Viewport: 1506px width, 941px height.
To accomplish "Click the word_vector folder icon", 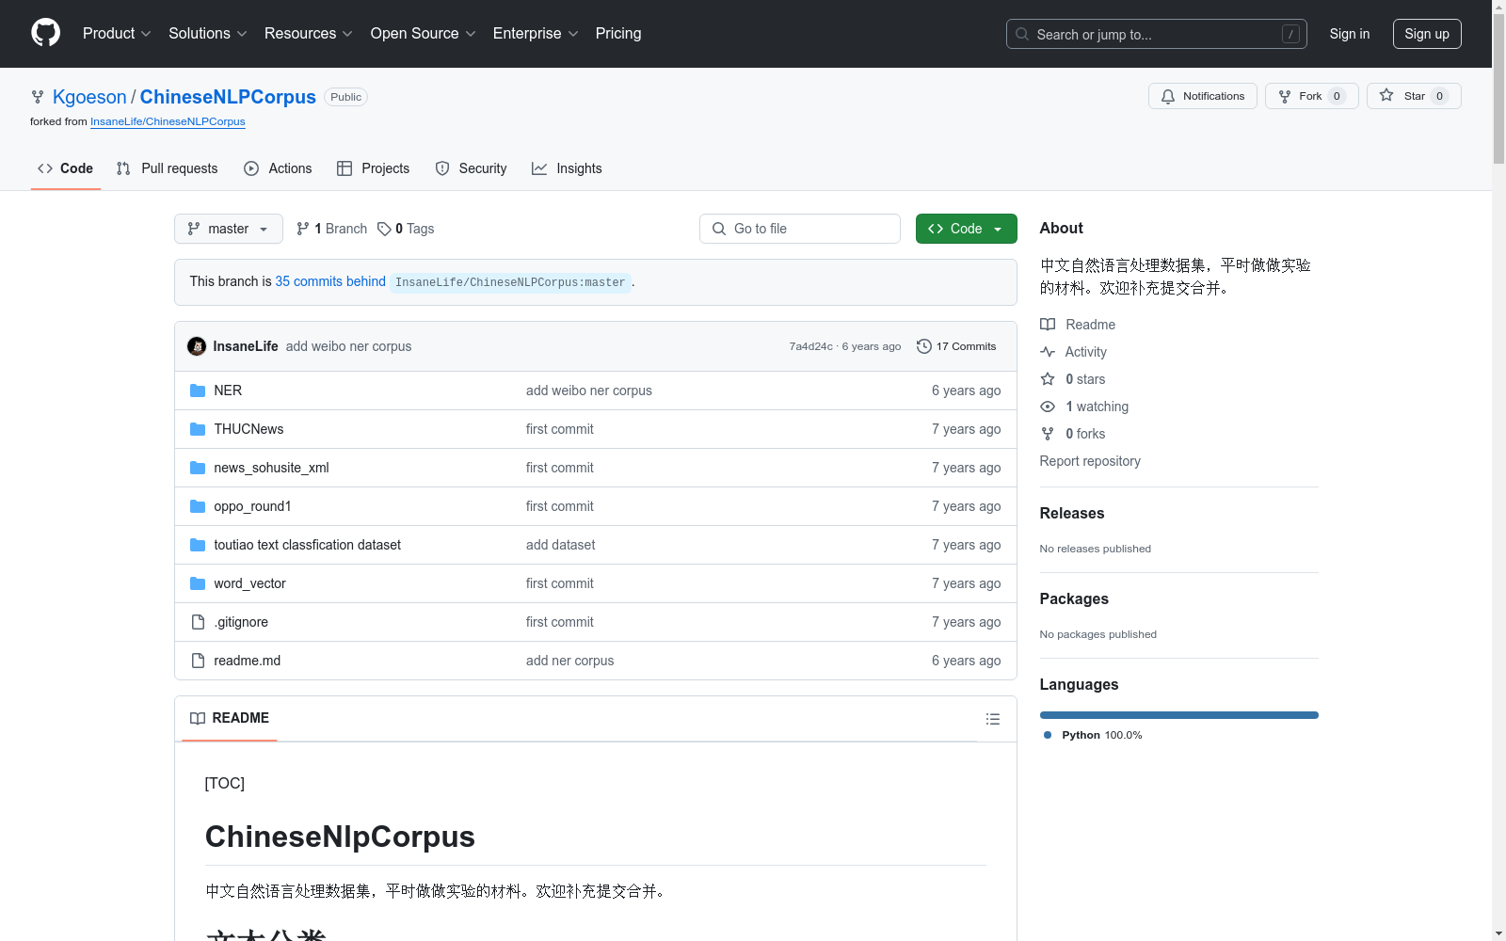I will pos(198,583).
